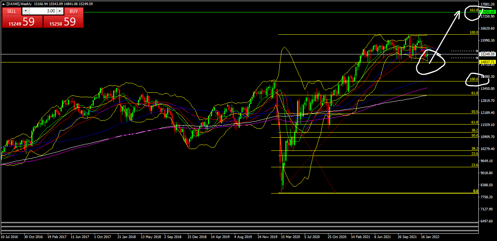
Task: Click the SELL button
Action: pyautogui.click(x=12, y=11)
